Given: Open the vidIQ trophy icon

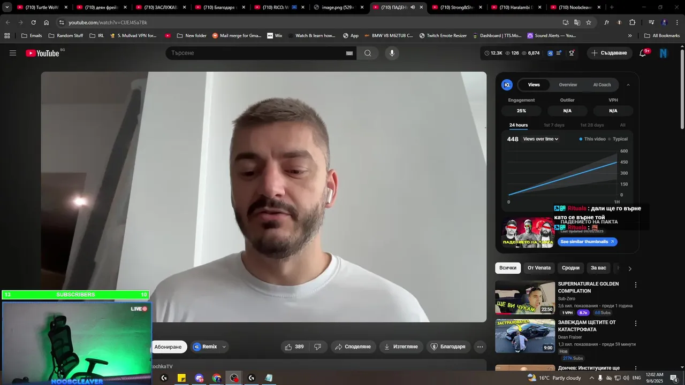Looking at the screenshot, I should (x=572, y=53).
